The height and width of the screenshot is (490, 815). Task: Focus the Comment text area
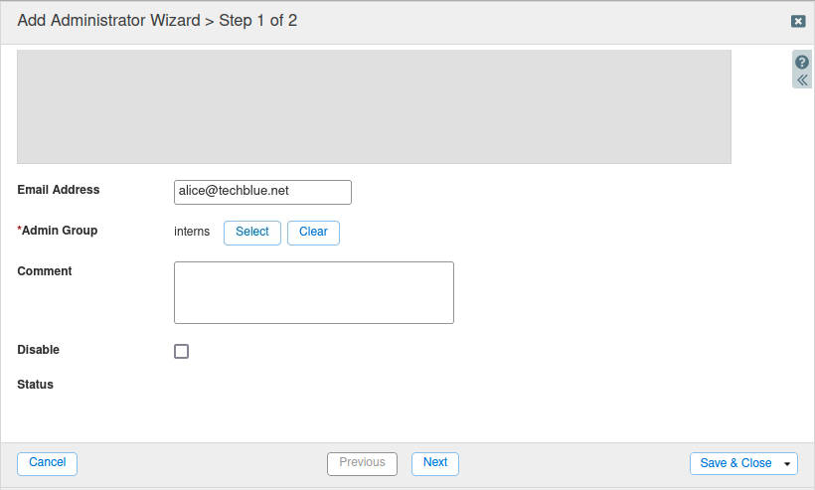coord(313,292)
